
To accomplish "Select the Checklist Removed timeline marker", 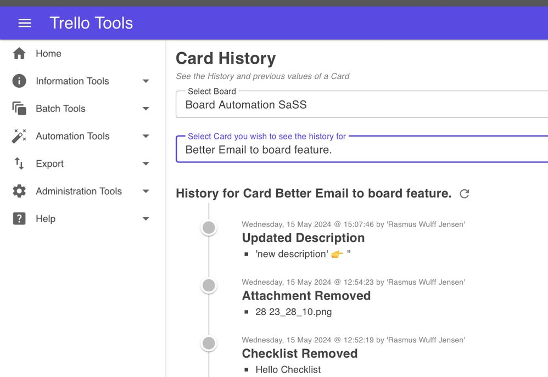I will (209, 343).
